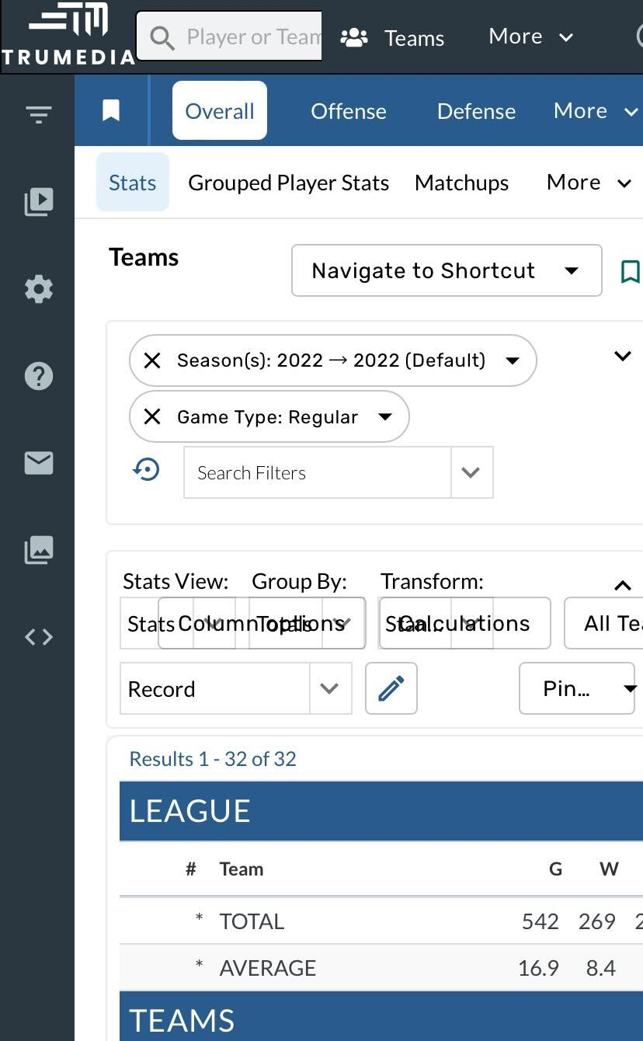Open Navigate to Shortcut dropdown
The width and height of the screenshot is (643, 1041).
446,270
